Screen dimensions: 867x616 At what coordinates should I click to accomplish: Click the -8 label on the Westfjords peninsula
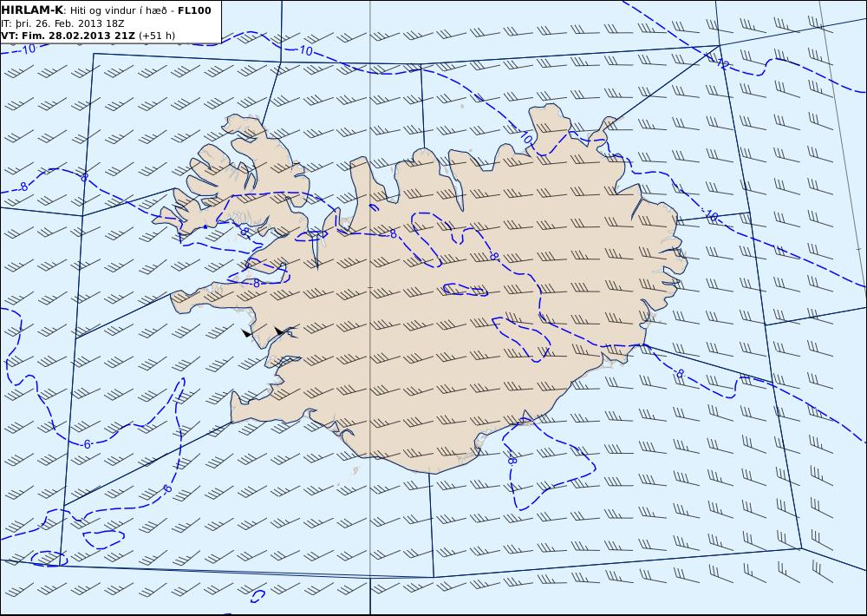pyautogui.click(x=244, y=232)
